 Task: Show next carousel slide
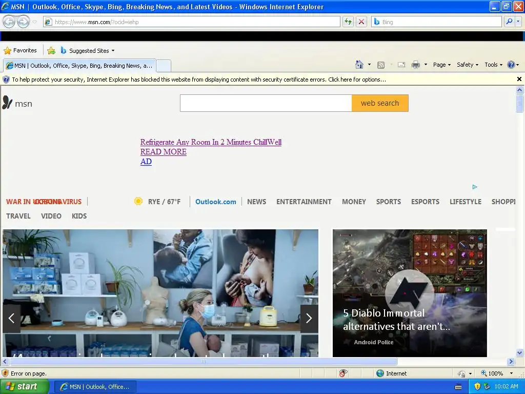pos(309,318)
